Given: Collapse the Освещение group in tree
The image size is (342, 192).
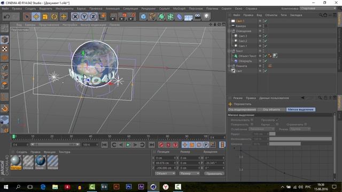Looking at the screenshot, I should [x=229, y=31].
